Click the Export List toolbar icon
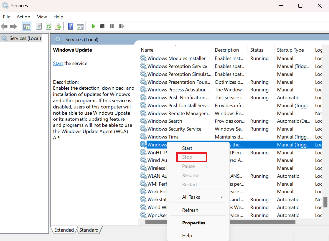This screenshot has height=241, width=329. 58,26
